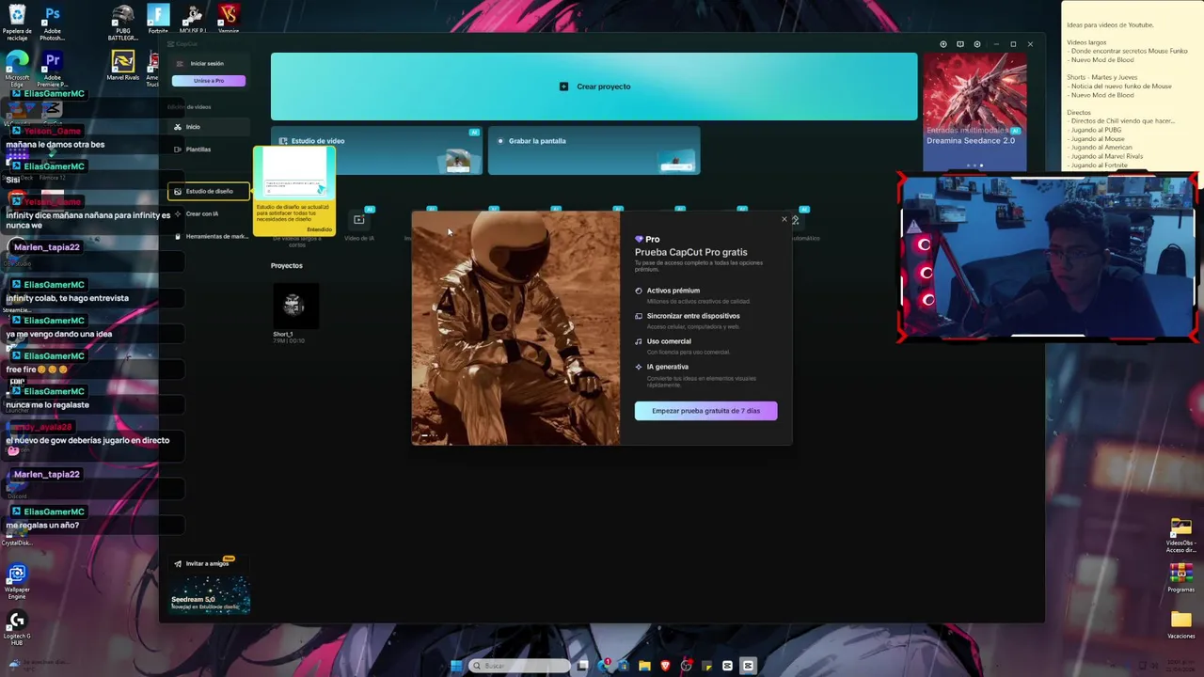Viewport: 1204px width, 677px height.
Task: Open Logitech G HUB desktop shortcut
Action: click(17, 628)
